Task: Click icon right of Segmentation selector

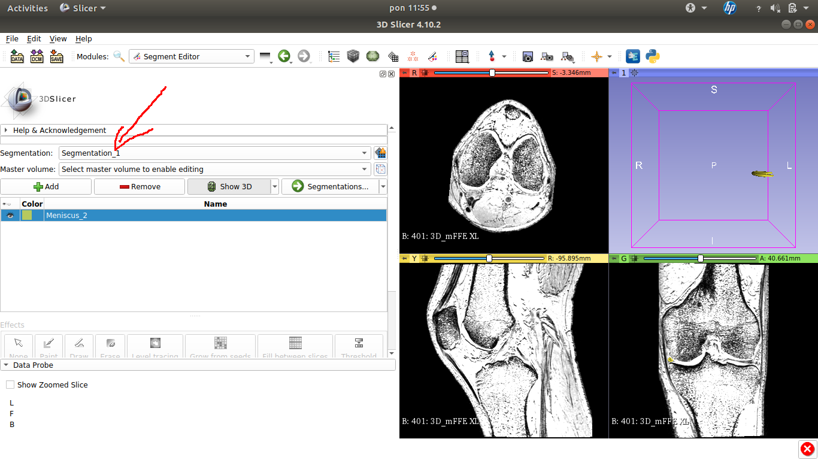Action: point(380,153)
